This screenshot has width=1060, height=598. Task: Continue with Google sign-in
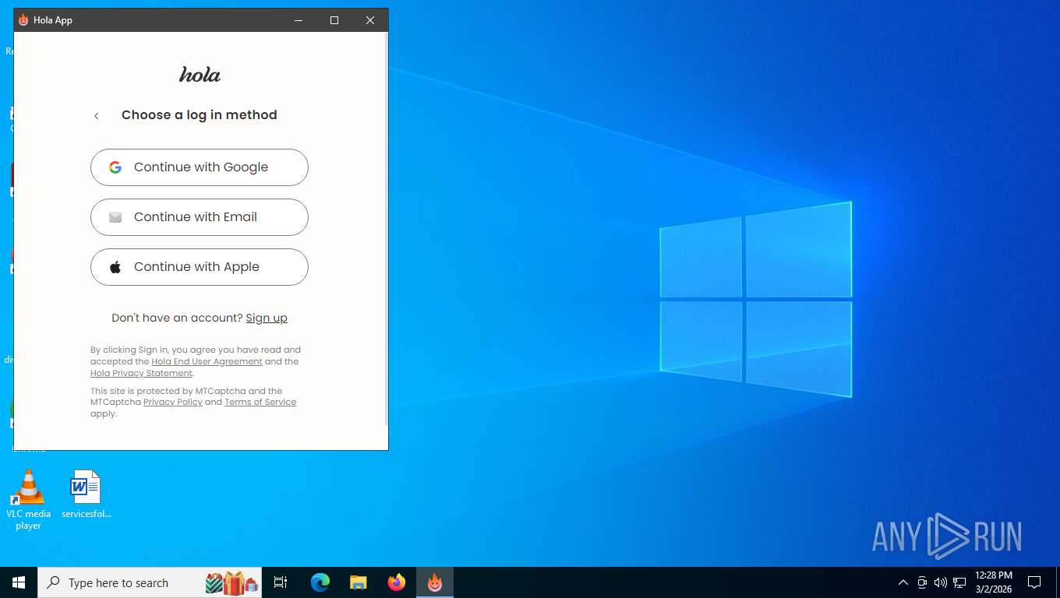[200, 167]
